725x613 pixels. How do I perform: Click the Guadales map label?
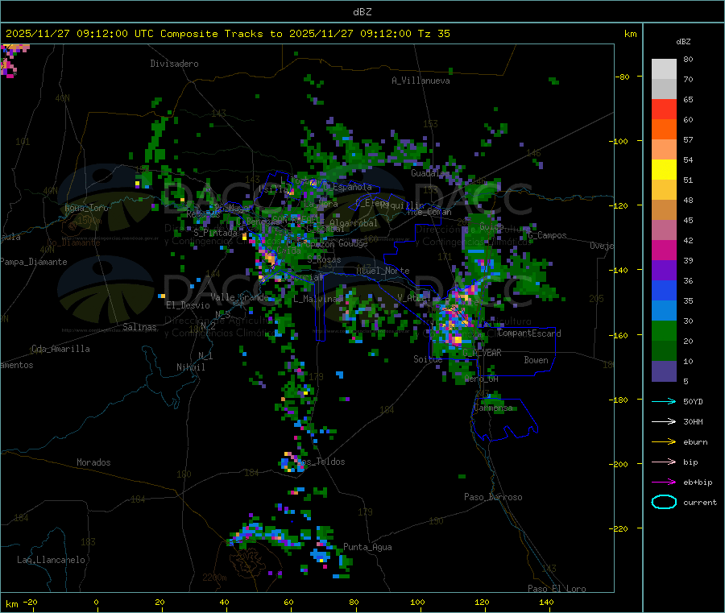(429, 173)
